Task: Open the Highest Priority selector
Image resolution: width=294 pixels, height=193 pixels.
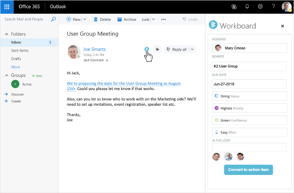Action: (249, 108)
